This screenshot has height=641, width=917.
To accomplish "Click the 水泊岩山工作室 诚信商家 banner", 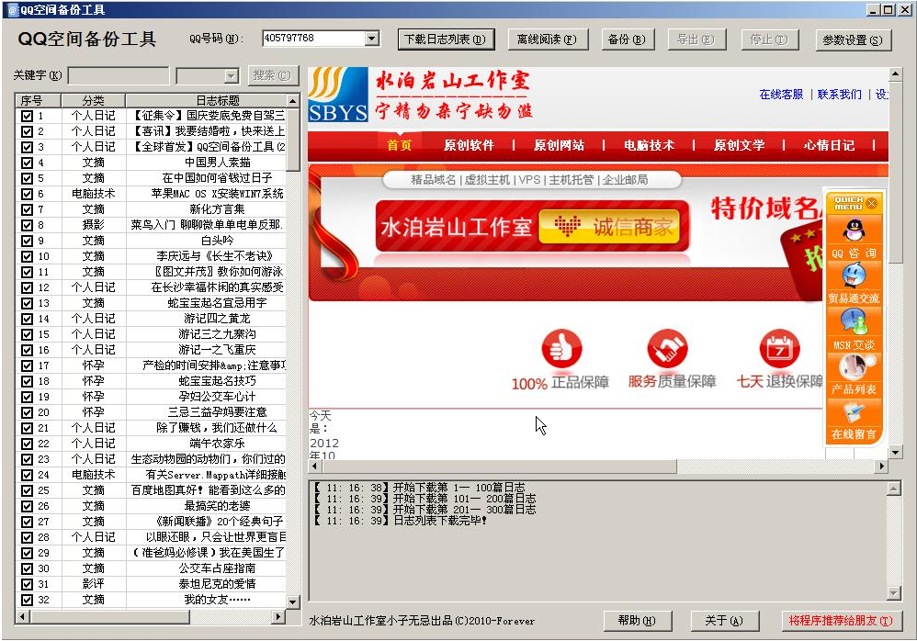I will click(532, 227).
